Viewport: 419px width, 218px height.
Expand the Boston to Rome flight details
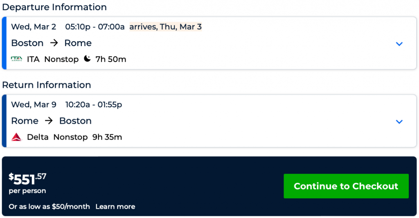(x=399, y=44)
